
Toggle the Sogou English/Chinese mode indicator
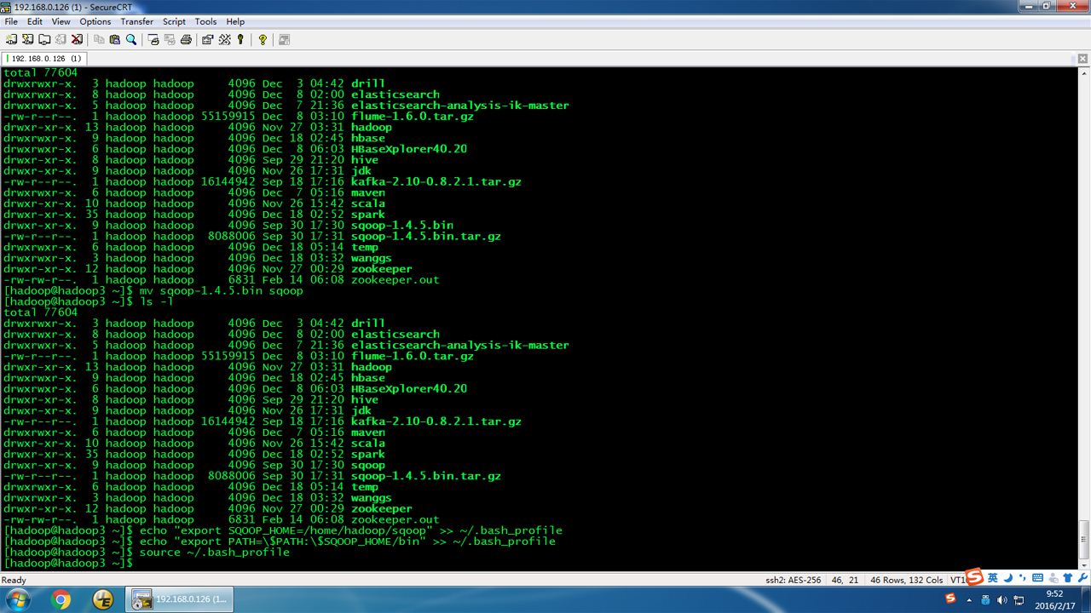(993, 578)
